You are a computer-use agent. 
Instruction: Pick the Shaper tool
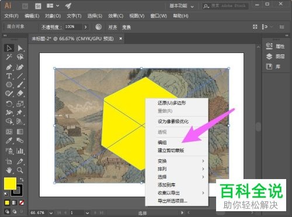pyautogui.click(x=9, y=94)
